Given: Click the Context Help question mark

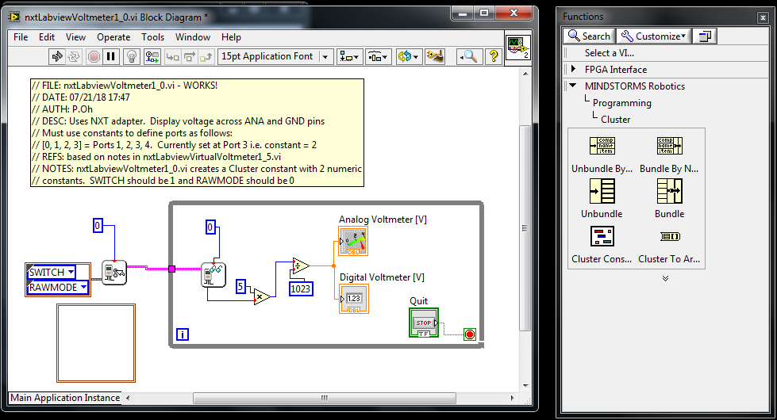Looking at the screenshot, I should [x=493, y=57].
